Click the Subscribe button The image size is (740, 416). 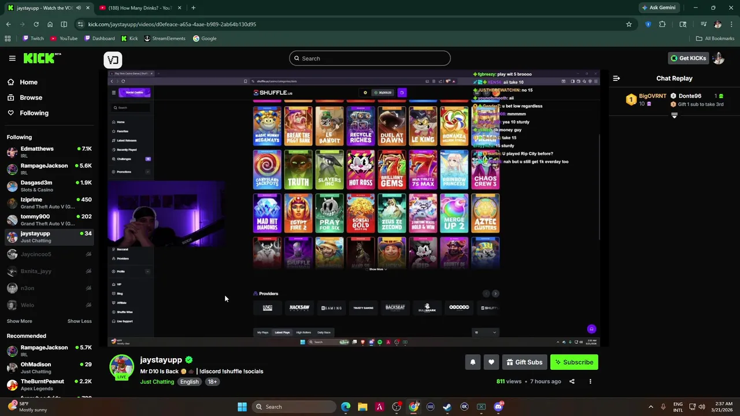point(574,362)
